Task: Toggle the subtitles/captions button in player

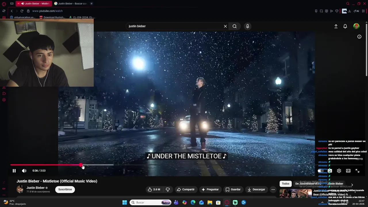Action: 330,171
